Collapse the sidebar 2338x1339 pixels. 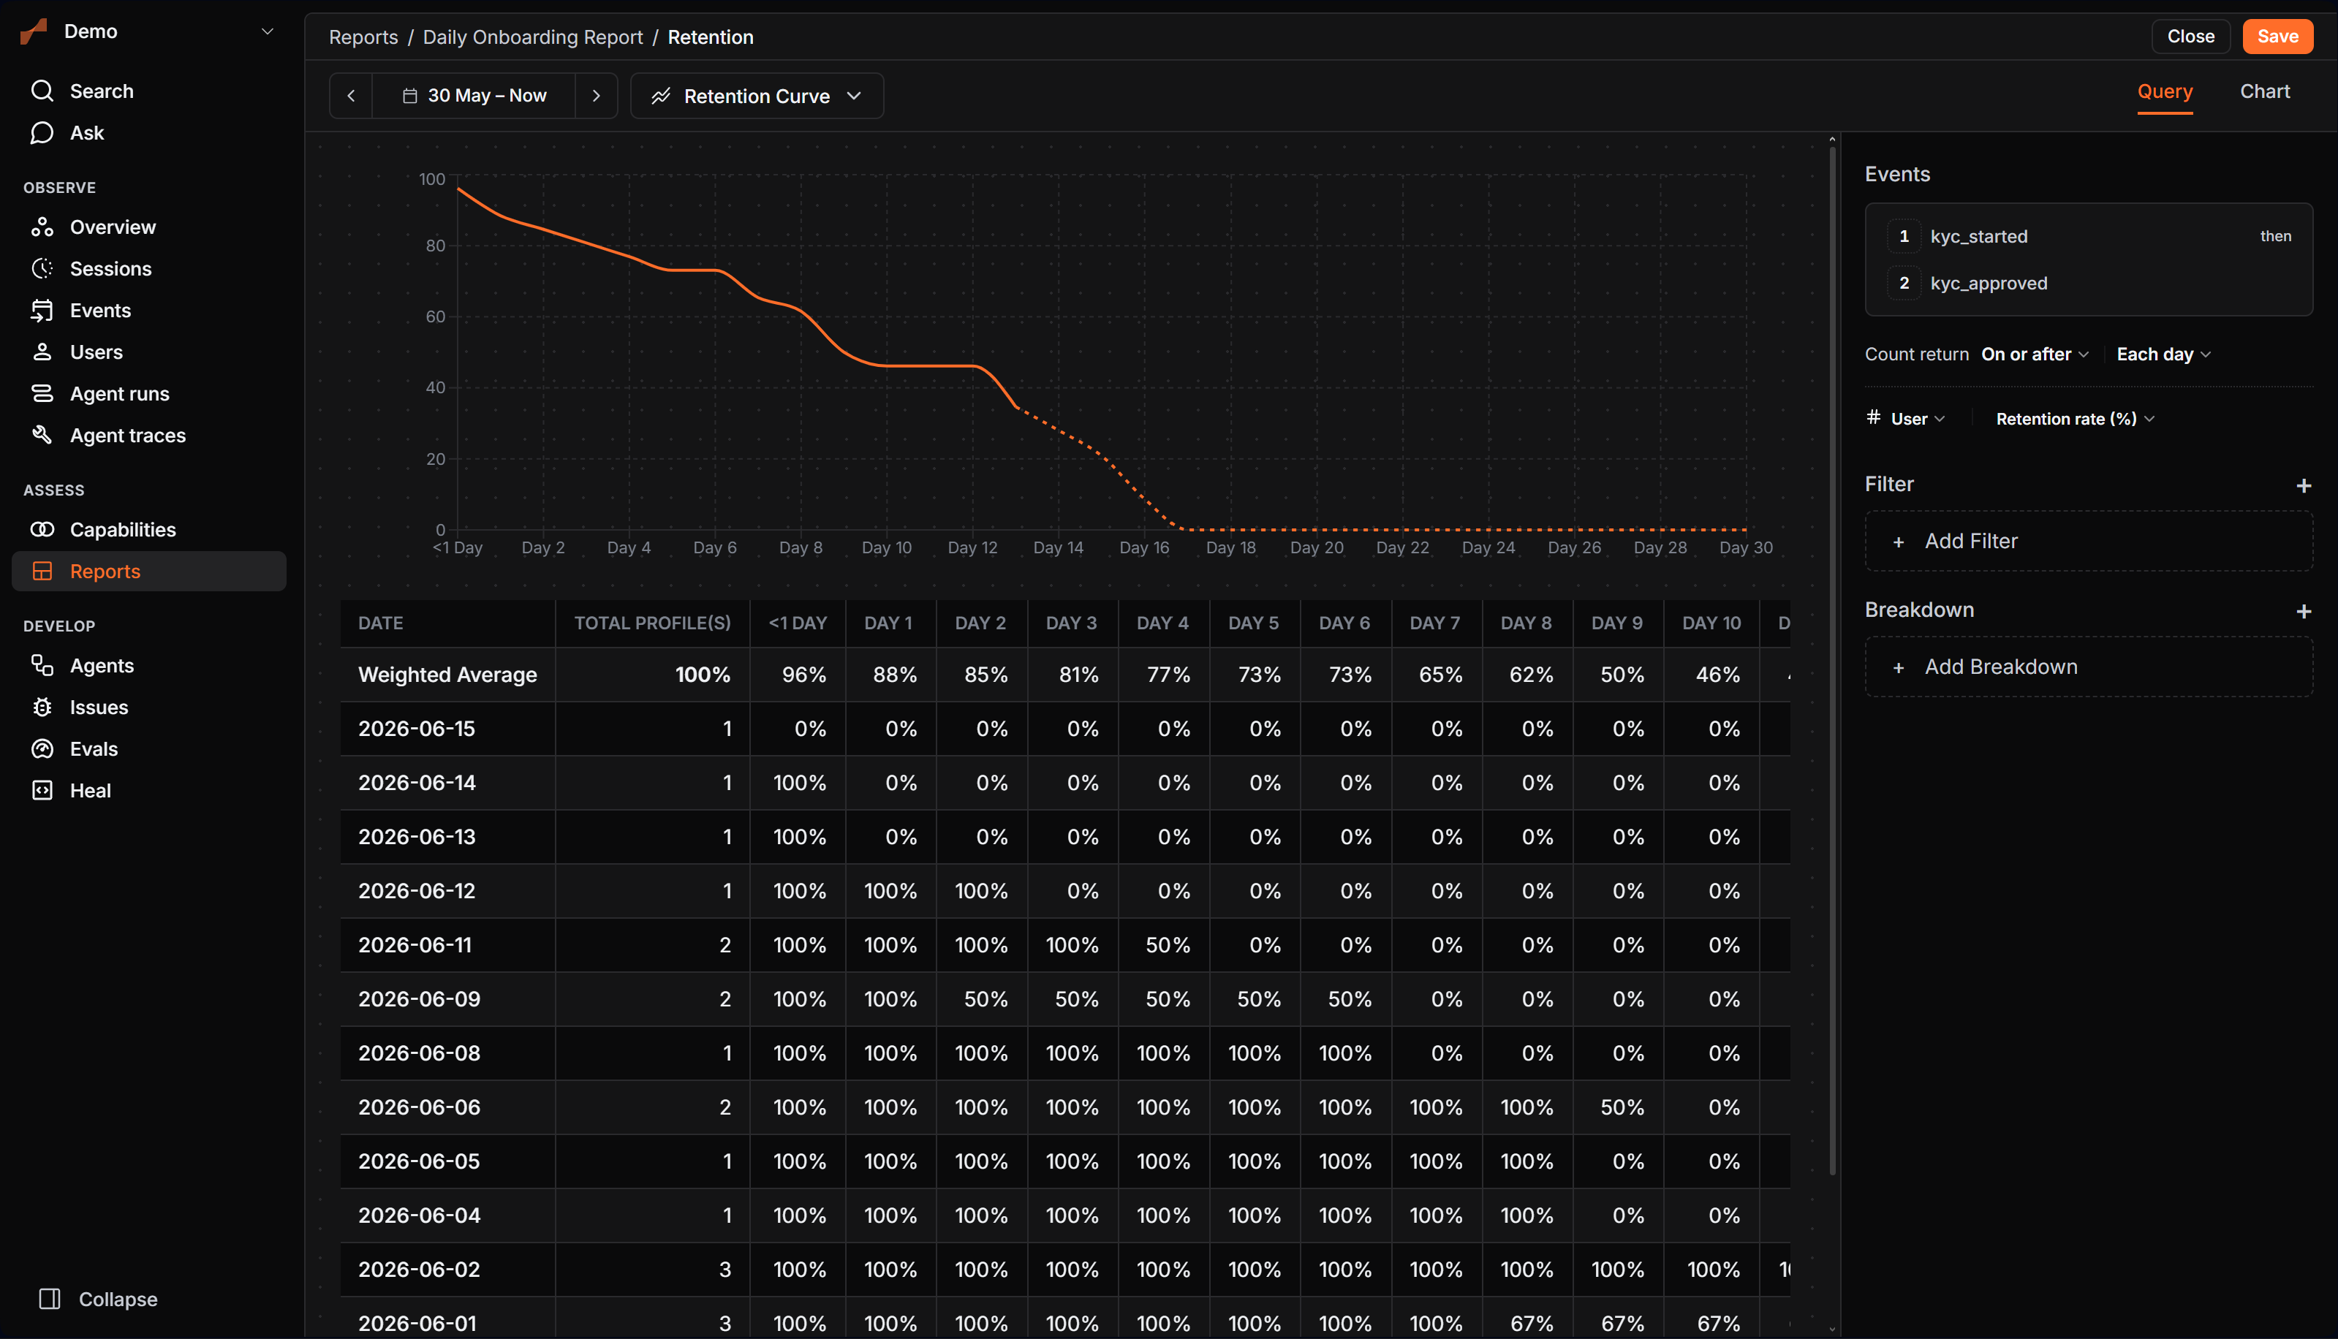99,1300
